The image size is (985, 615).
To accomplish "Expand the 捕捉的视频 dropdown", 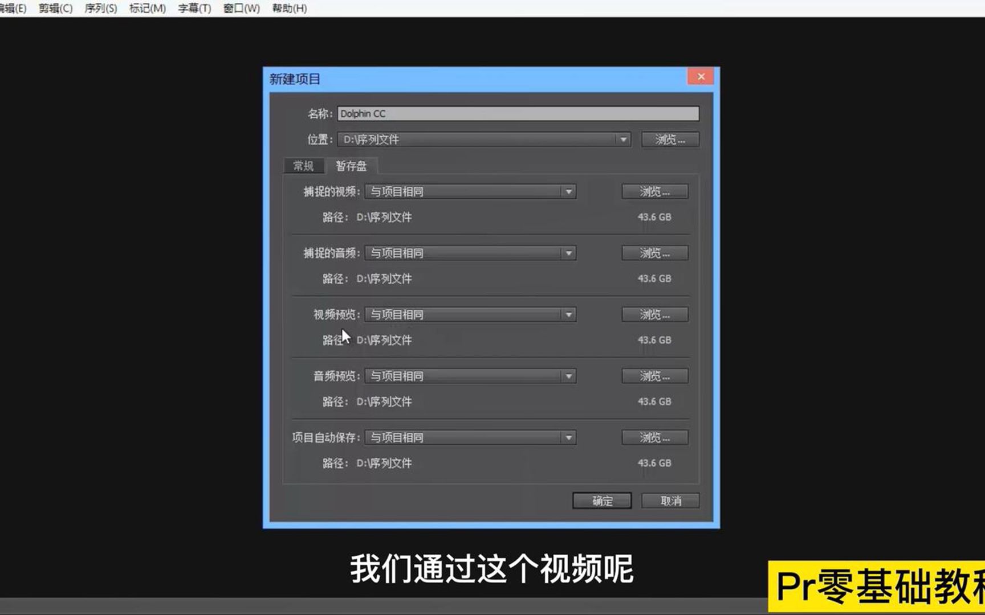I will click(568, 192).
